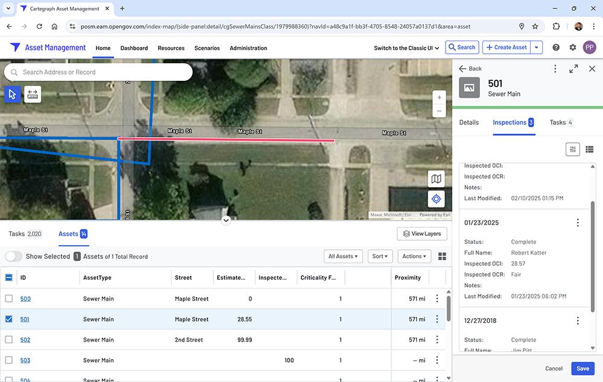
Task: Collapse the map with chevron handle
Action: click(226, 220)
